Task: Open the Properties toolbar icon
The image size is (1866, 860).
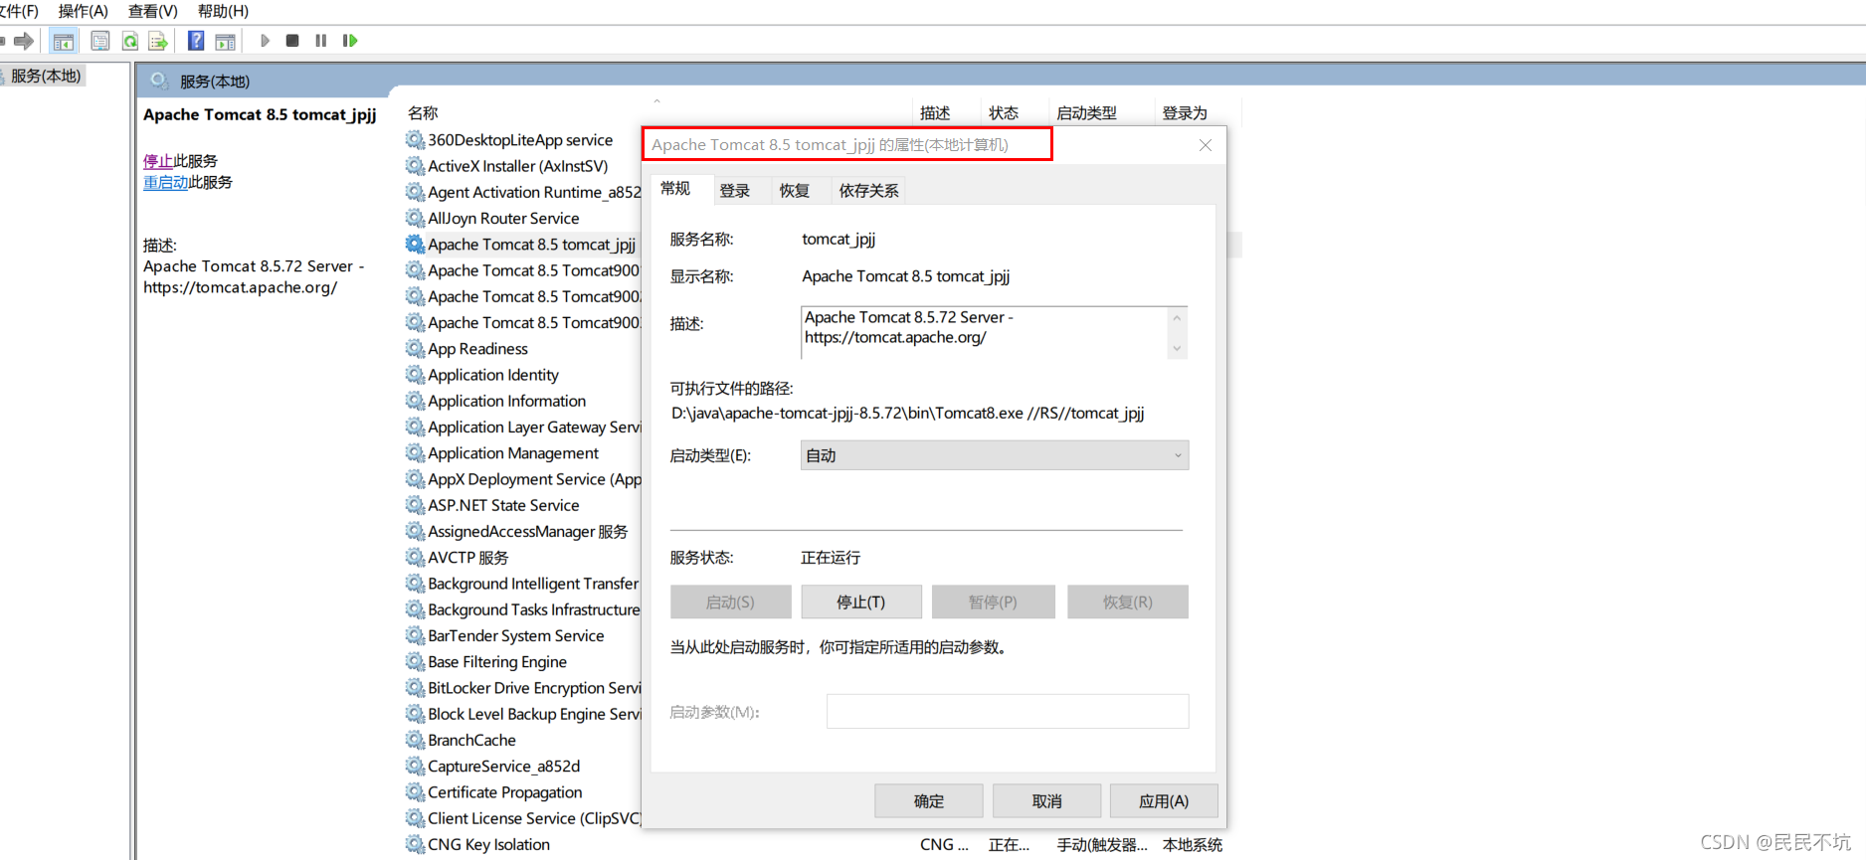Action: tap(99, 41)
